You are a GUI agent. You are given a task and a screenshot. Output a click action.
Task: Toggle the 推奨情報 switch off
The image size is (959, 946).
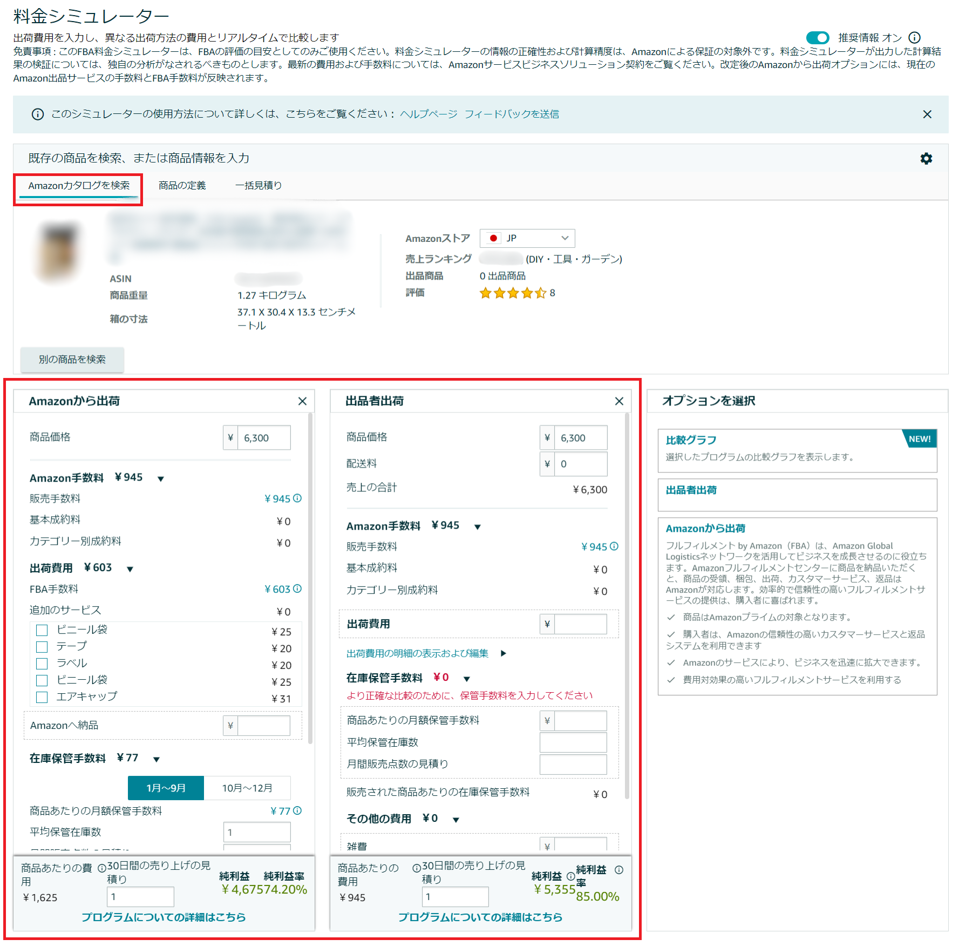[x=818, y=38]
